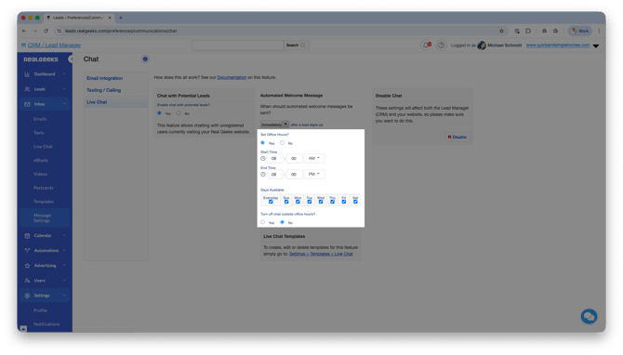
Task: Toggle the Wed checkbox
Action: (321, 202)
